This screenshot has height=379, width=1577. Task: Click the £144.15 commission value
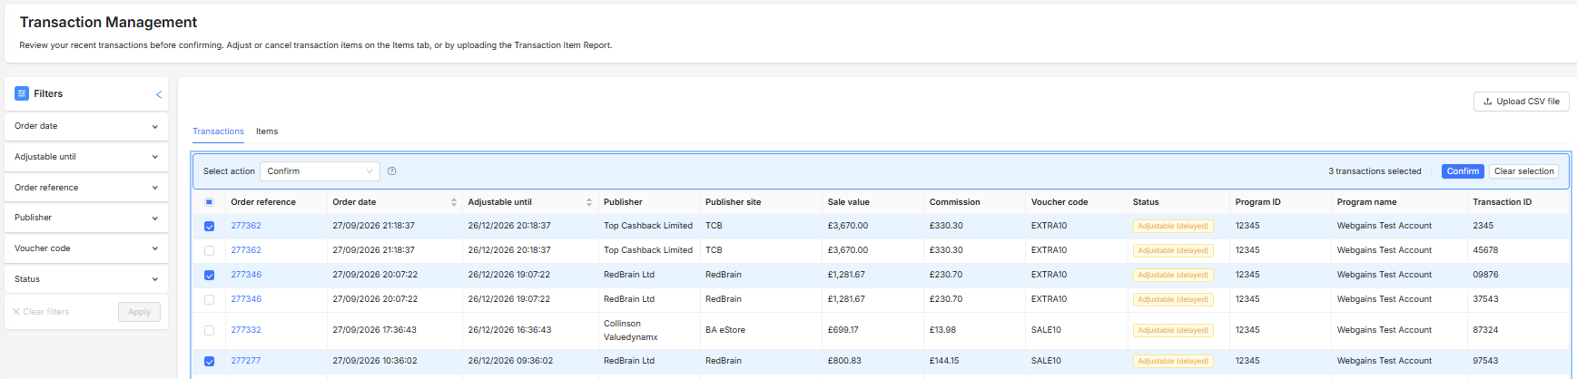(944, 361)
